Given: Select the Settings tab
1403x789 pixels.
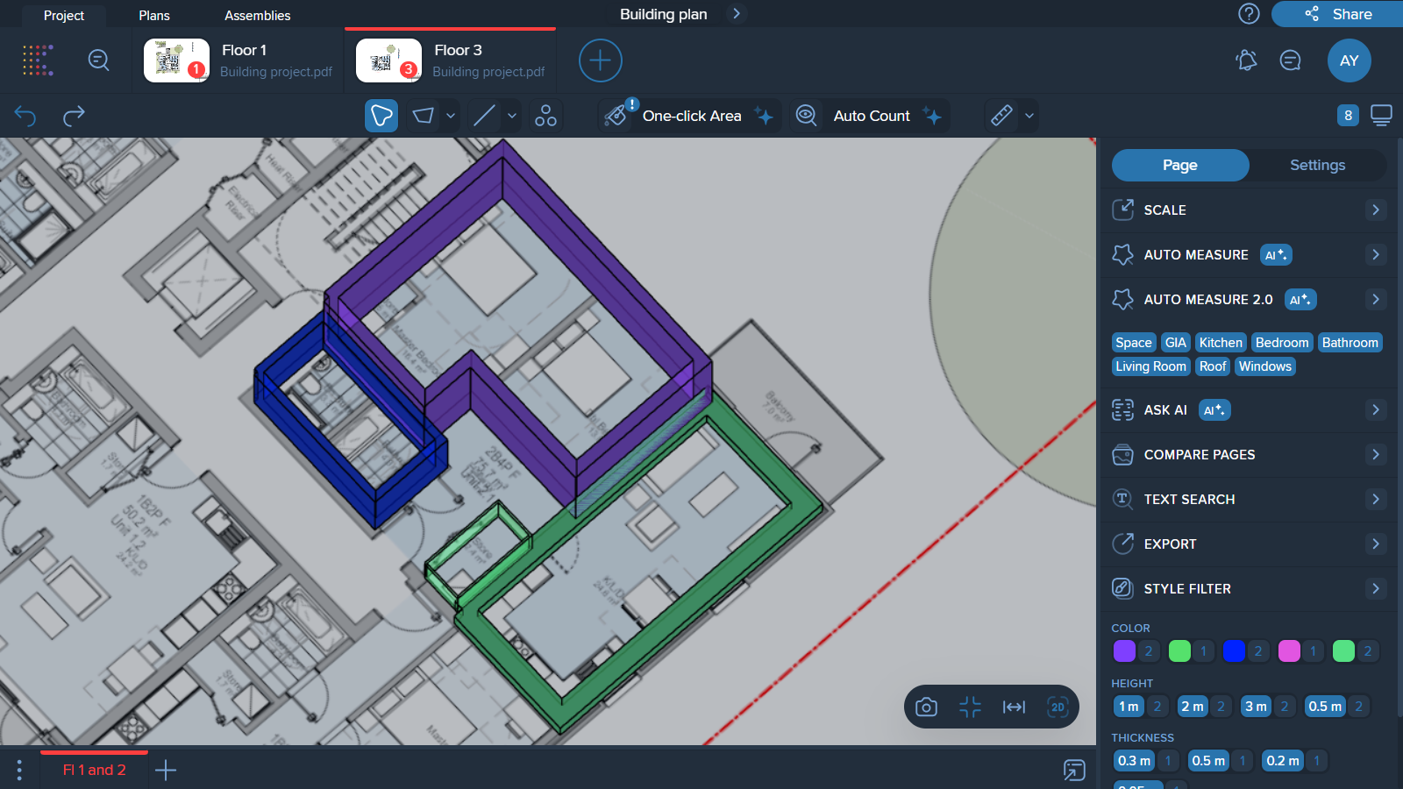Looking at the screenshot, I should coord(1317,166).
